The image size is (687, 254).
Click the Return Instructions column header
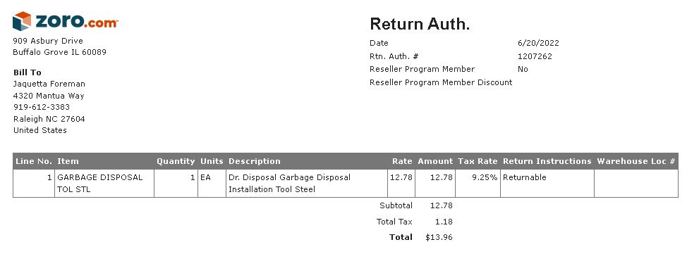point(547,161)
